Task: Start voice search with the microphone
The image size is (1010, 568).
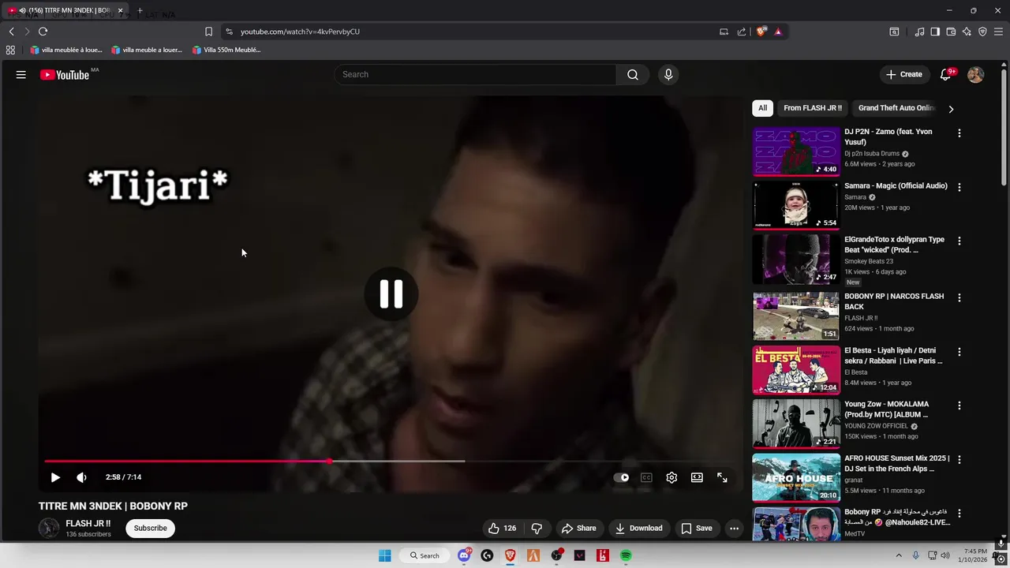Action: click(668, 74)
